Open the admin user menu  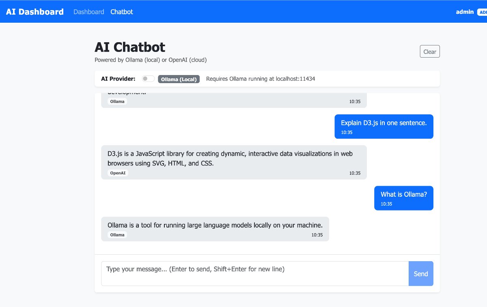(465, 12)
